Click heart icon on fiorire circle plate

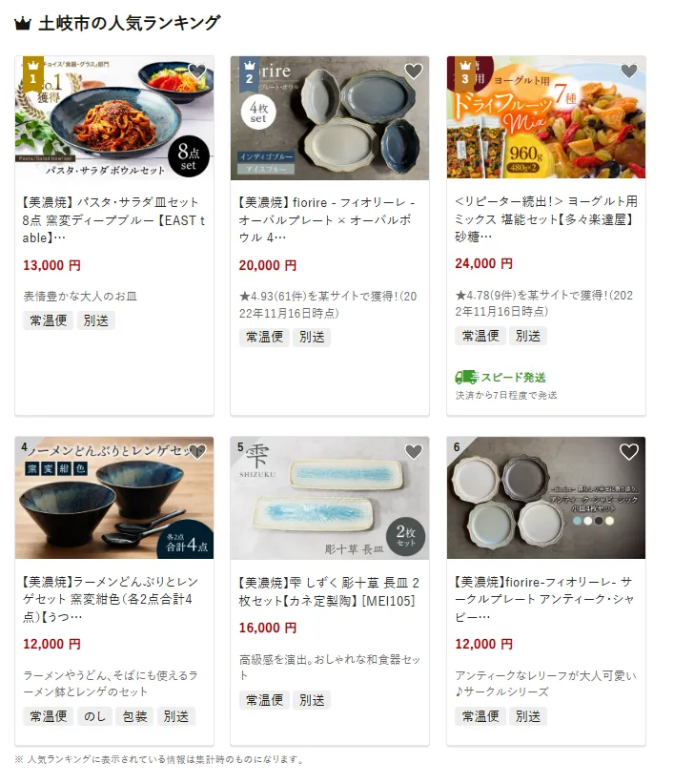pos(629,452)
